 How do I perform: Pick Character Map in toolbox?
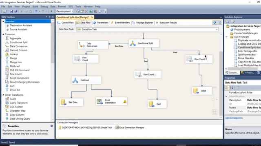click(18, 111)
